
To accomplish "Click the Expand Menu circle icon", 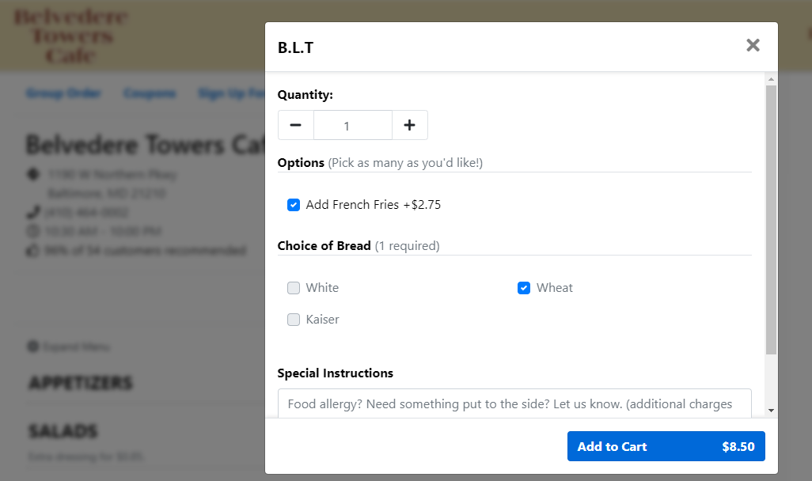I will tap(32, 347).
